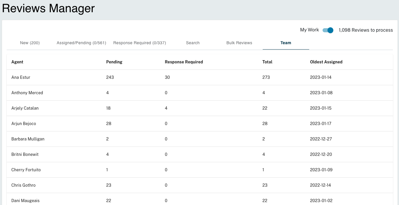The height and width of the screenshot is (205, 399).
Task: Click on agent Arjely Catalan
Action: coord(25,108)
